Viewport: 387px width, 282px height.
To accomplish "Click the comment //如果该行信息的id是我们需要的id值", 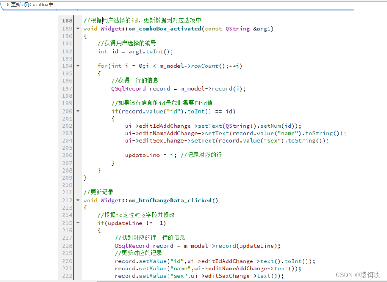I will coord(162,103).
